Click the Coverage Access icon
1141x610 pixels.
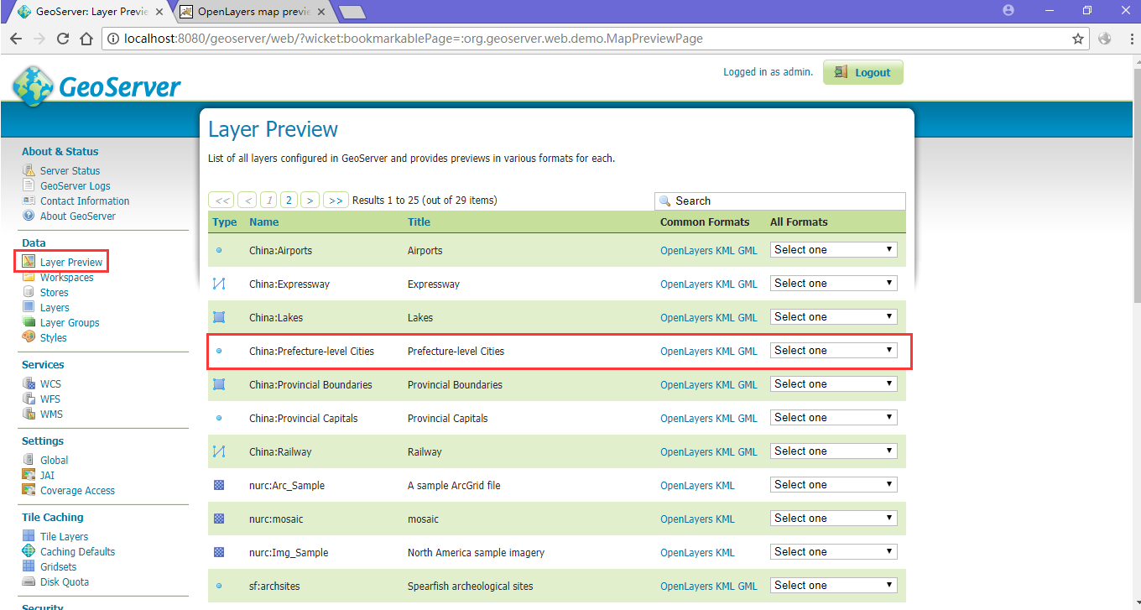pyautogui.click(x=29, y=490)
